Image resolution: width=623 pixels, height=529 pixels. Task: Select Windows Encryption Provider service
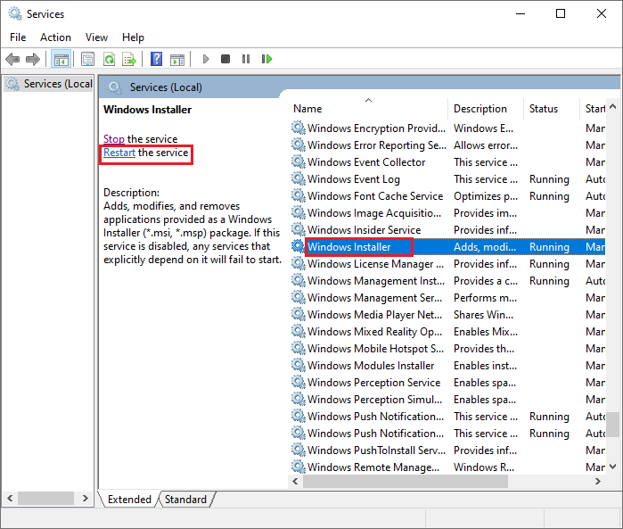click(447, 128)
